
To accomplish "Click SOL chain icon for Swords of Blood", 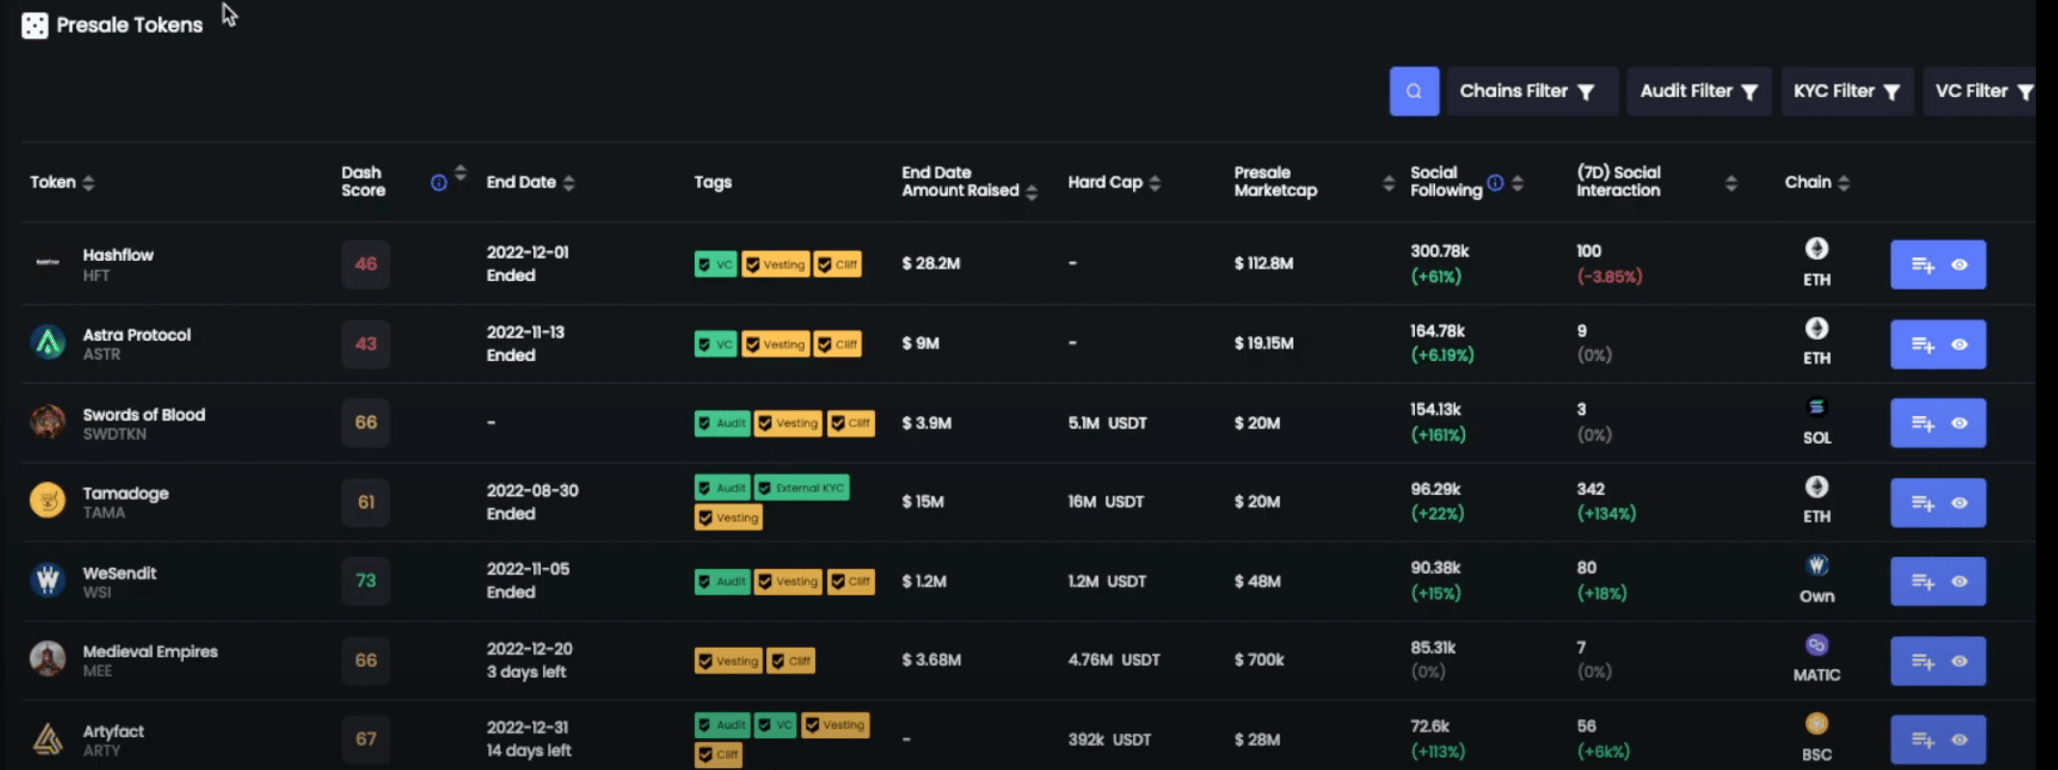I will [x=1816, y=407].
